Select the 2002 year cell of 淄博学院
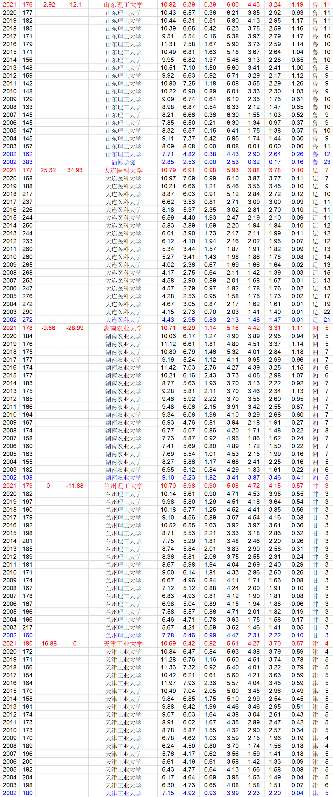The height and width of the screenshot is (797, 333). coord(9,162)
